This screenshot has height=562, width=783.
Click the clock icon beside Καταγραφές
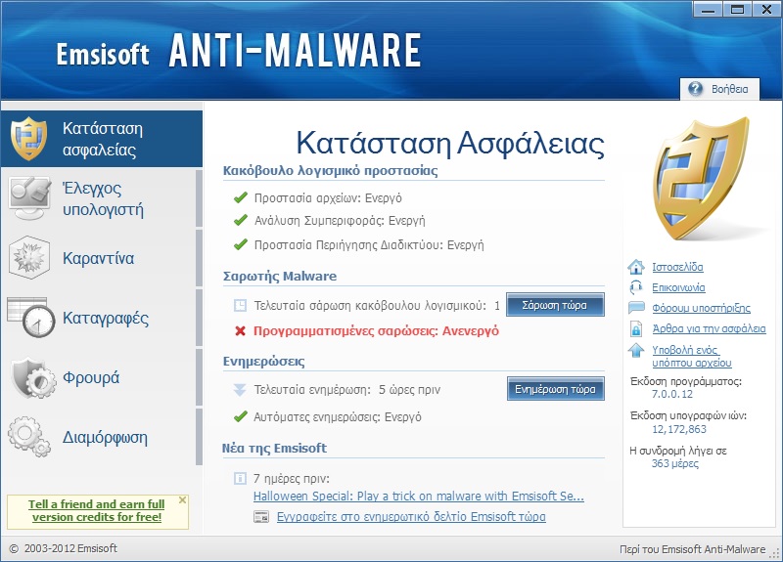[31, 318]
